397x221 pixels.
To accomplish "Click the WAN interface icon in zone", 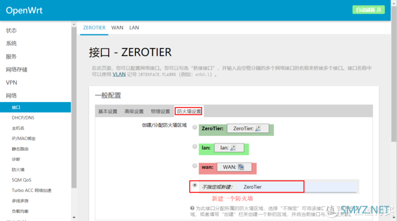I will tap(241, 167).
